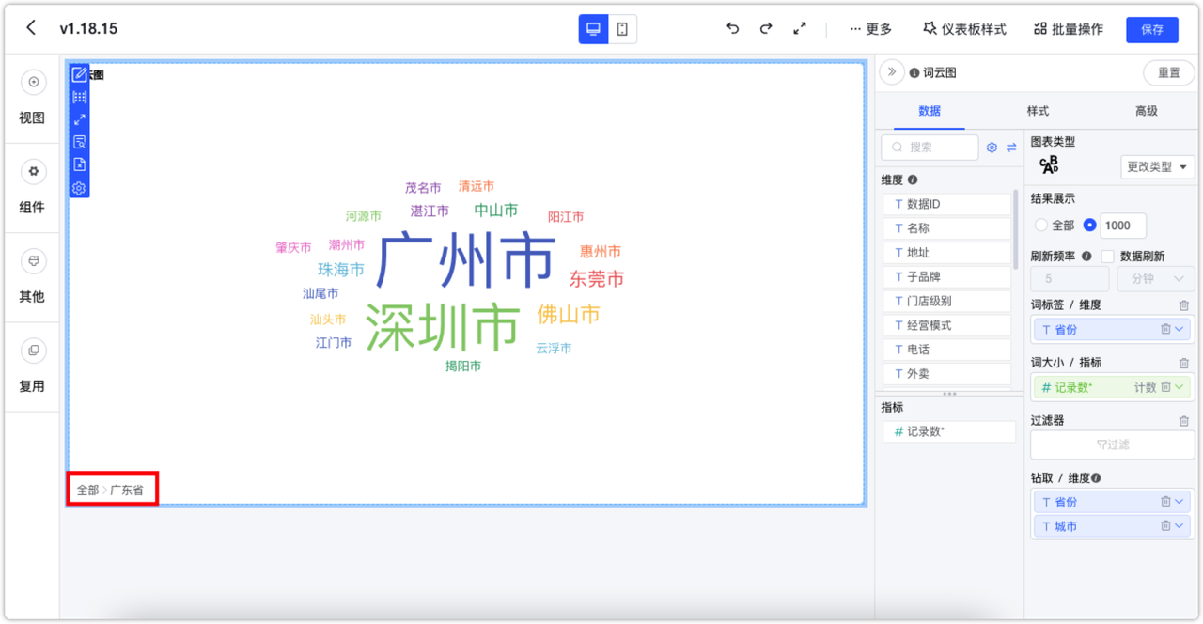The image size is (1203, 624).
Task: Switch to the 样式 tab
Action: click(x=1038, y=111)
